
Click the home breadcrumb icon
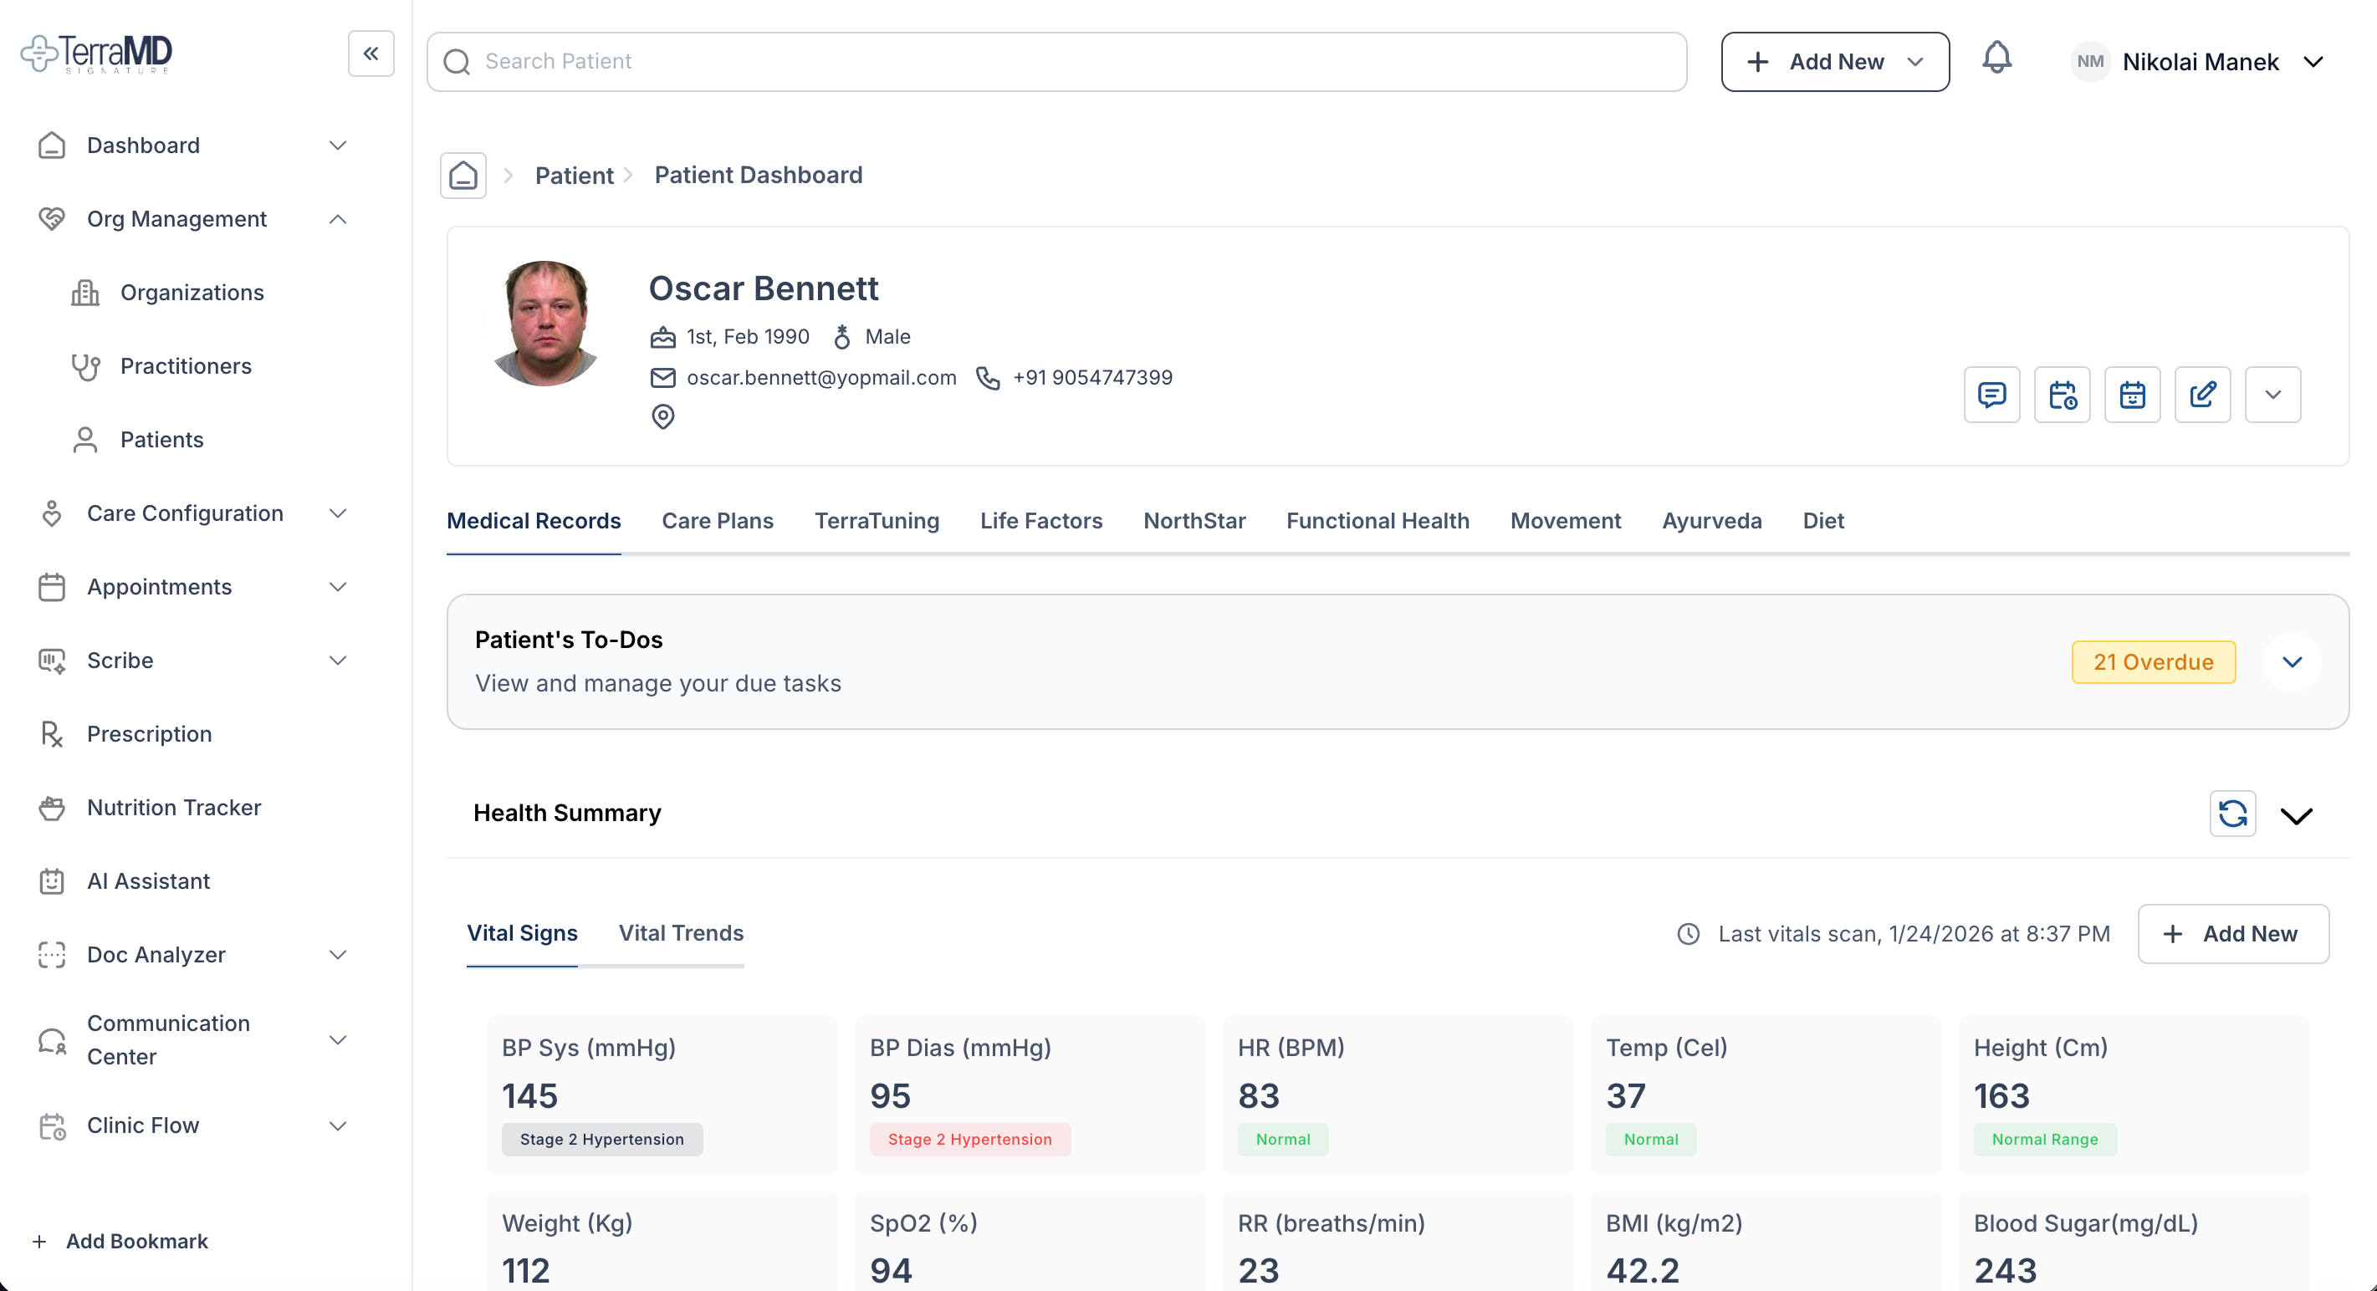coord(463,176)
